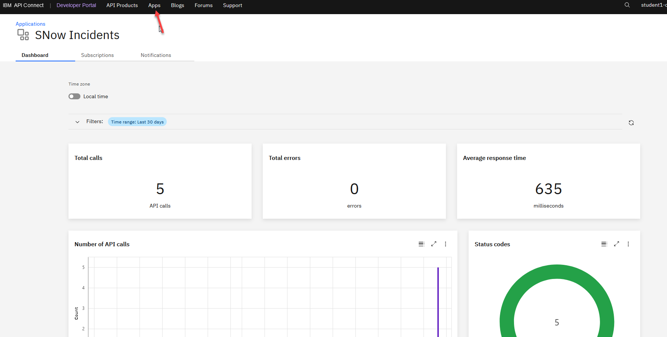Open the Developer Portal home link
Screen dimensions: 667x337
tap(76, 5)
